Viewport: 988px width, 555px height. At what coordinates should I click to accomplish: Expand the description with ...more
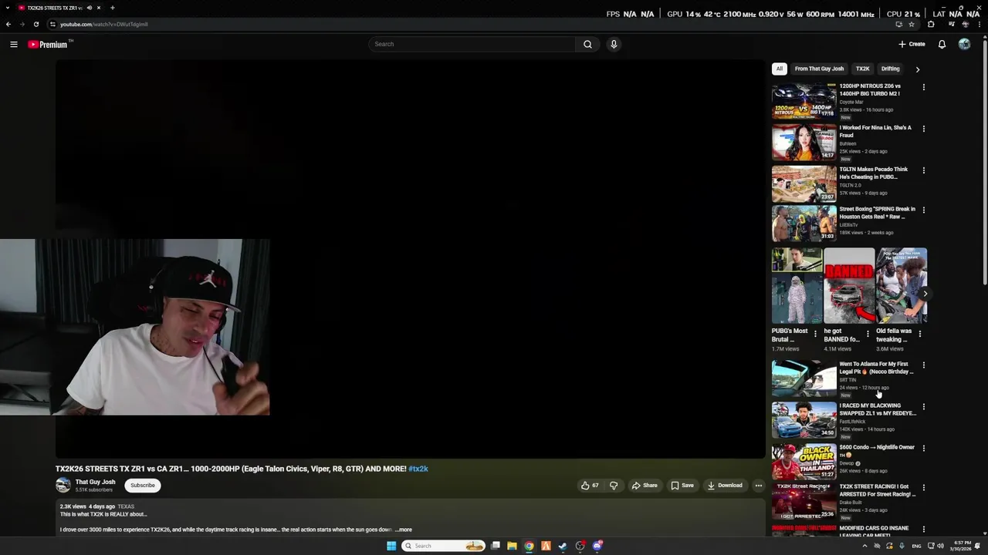point(404,530)
